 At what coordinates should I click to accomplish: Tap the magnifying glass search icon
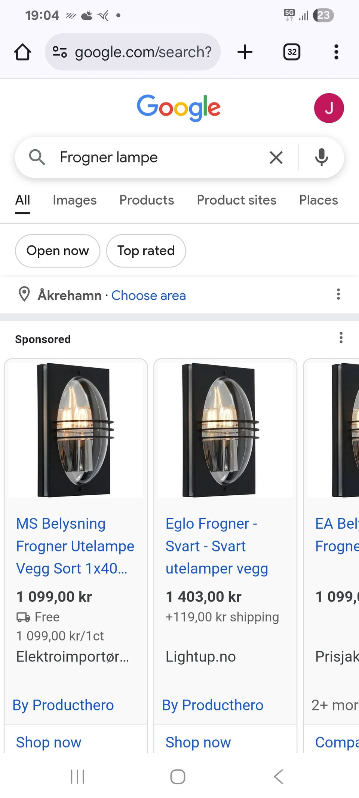pyautogui.click(x=37, y=158)
